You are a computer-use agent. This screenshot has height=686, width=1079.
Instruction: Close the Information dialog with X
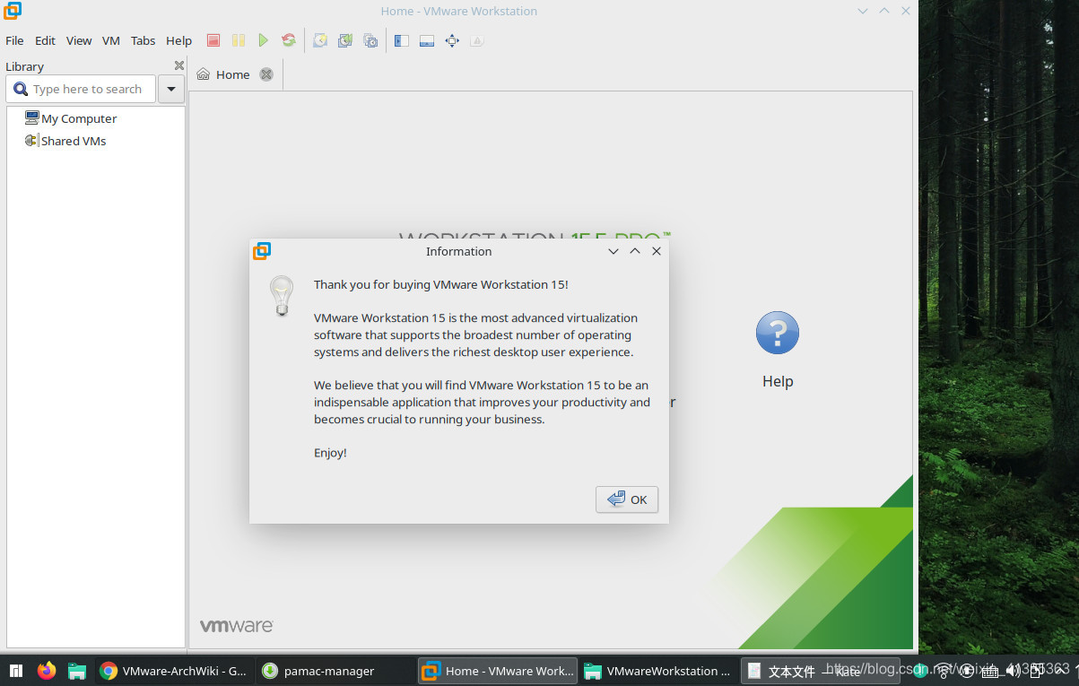[x=657, y=251]
